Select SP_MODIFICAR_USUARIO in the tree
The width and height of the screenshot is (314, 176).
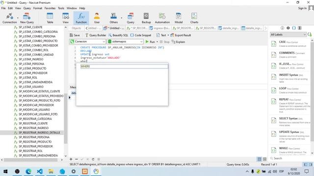point(34,110)
